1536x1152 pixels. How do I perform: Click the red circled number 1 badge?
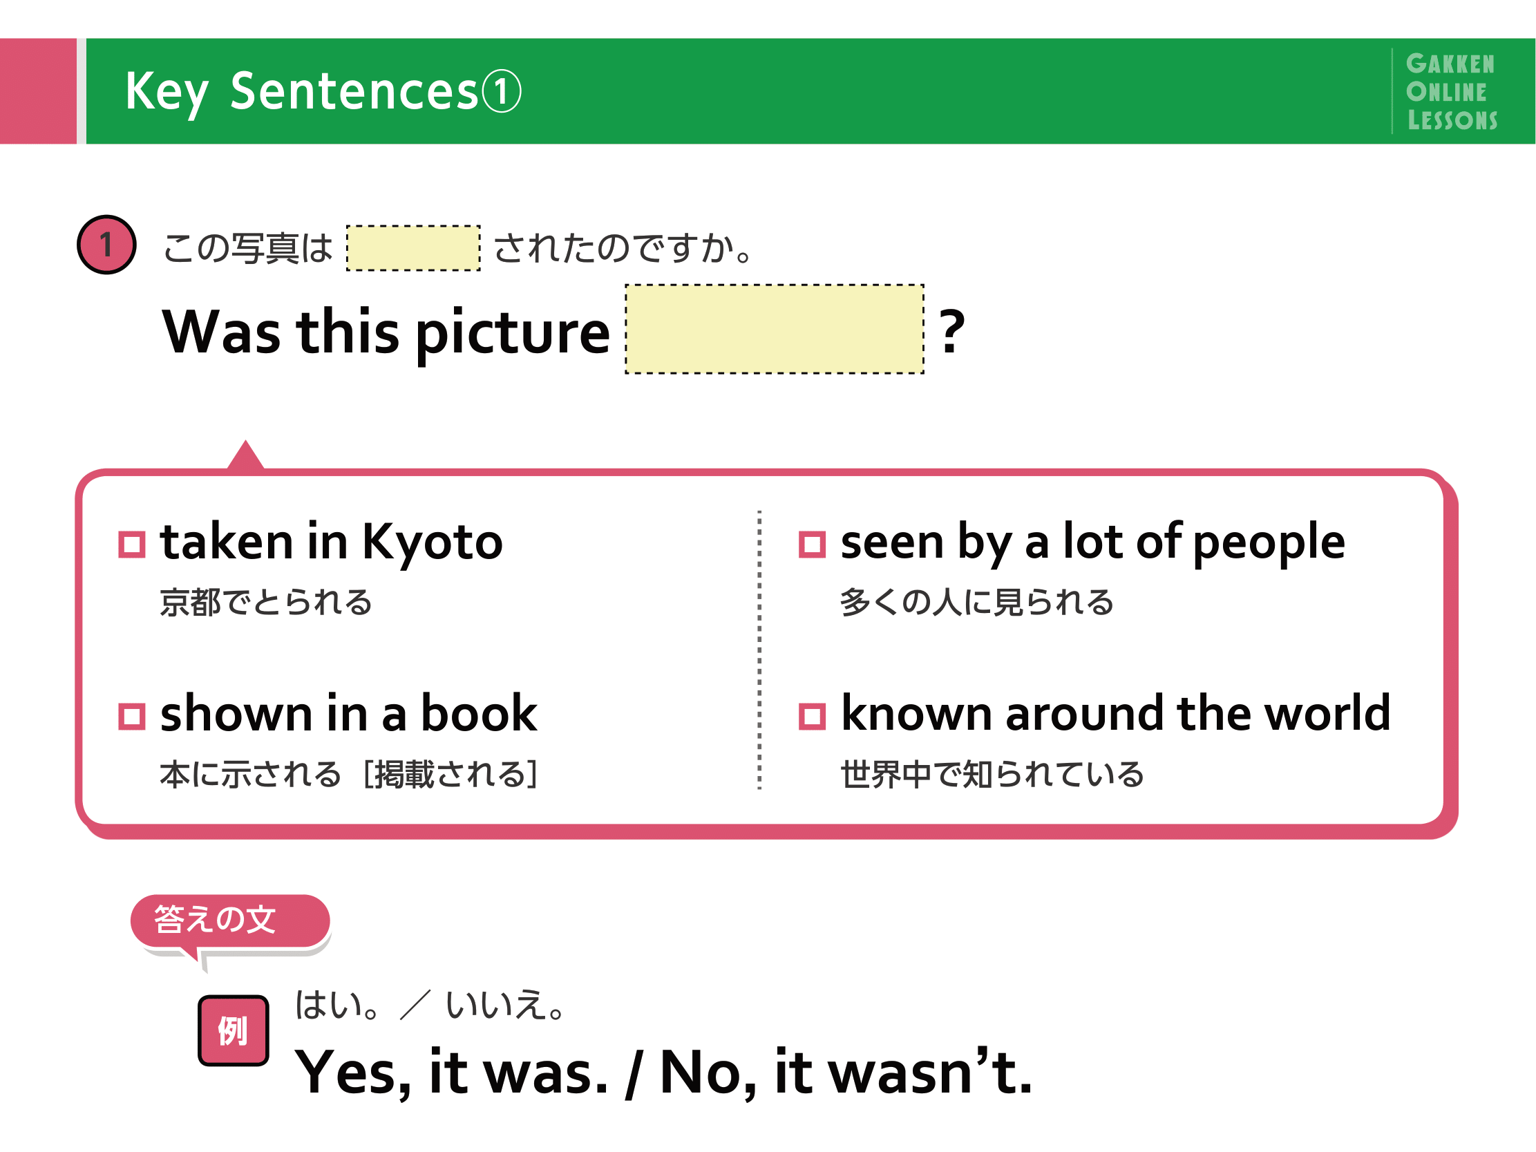106,245
